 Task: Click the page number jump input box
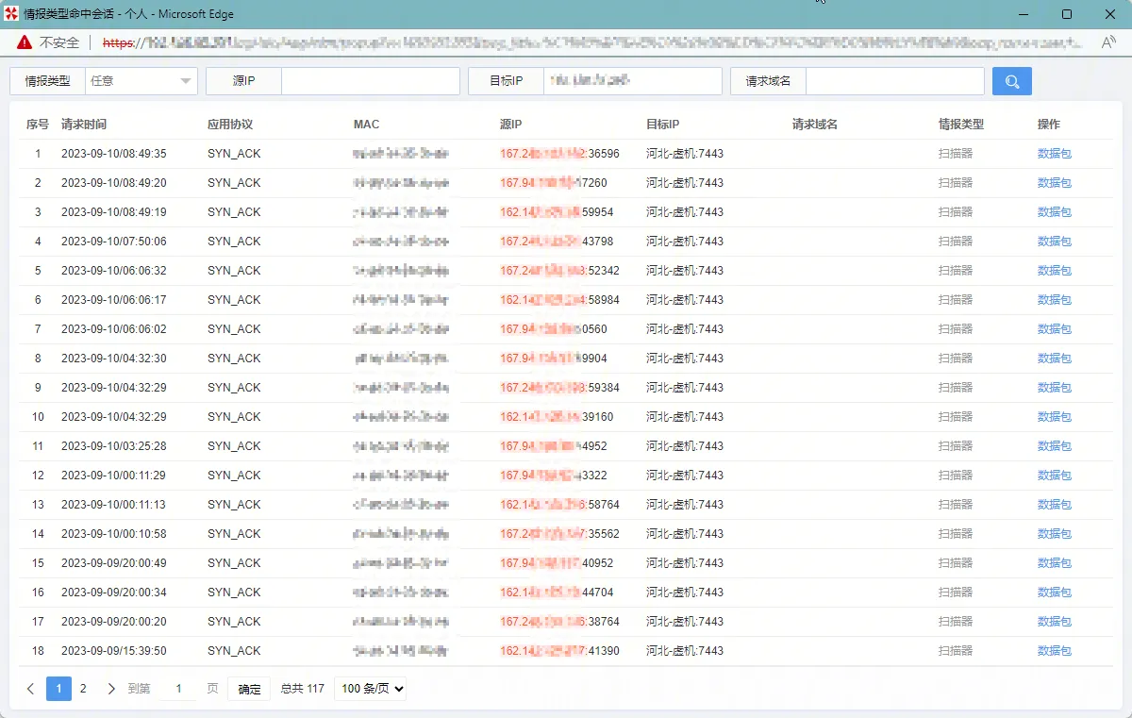[178, 689]
